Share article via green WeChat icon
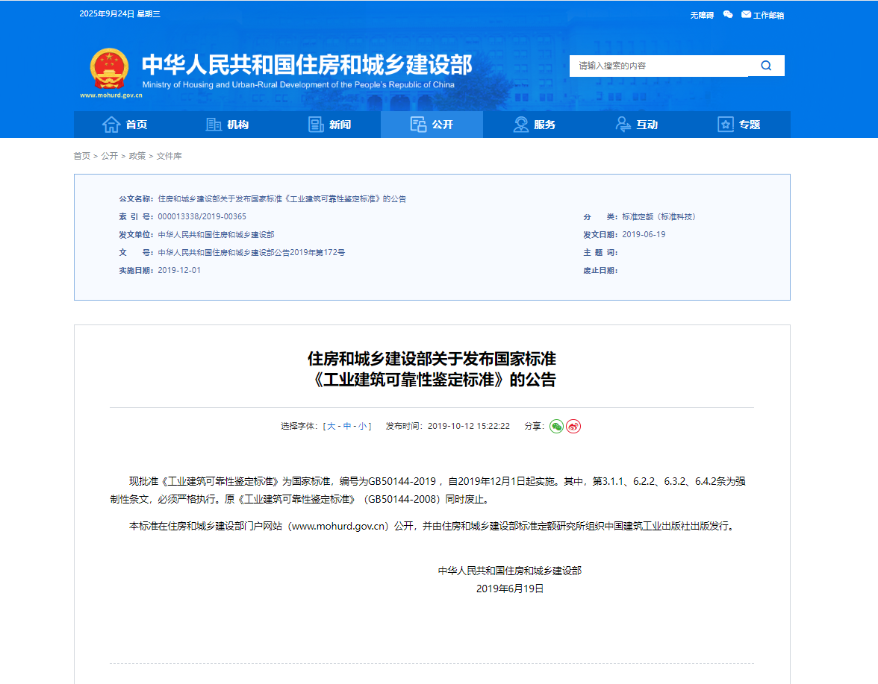The width and height of the screenshot is (878, 684). pos(556,426)
